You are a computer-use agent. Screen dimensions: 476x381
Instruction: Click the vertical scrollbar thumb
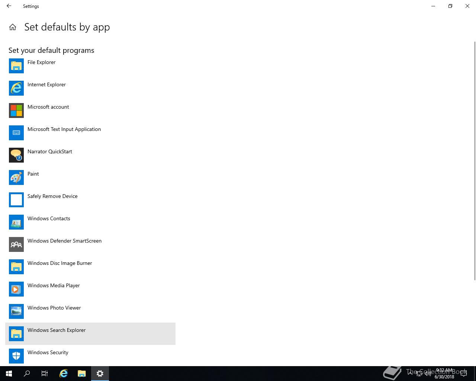pyautogui.click(x=475, y=160)
